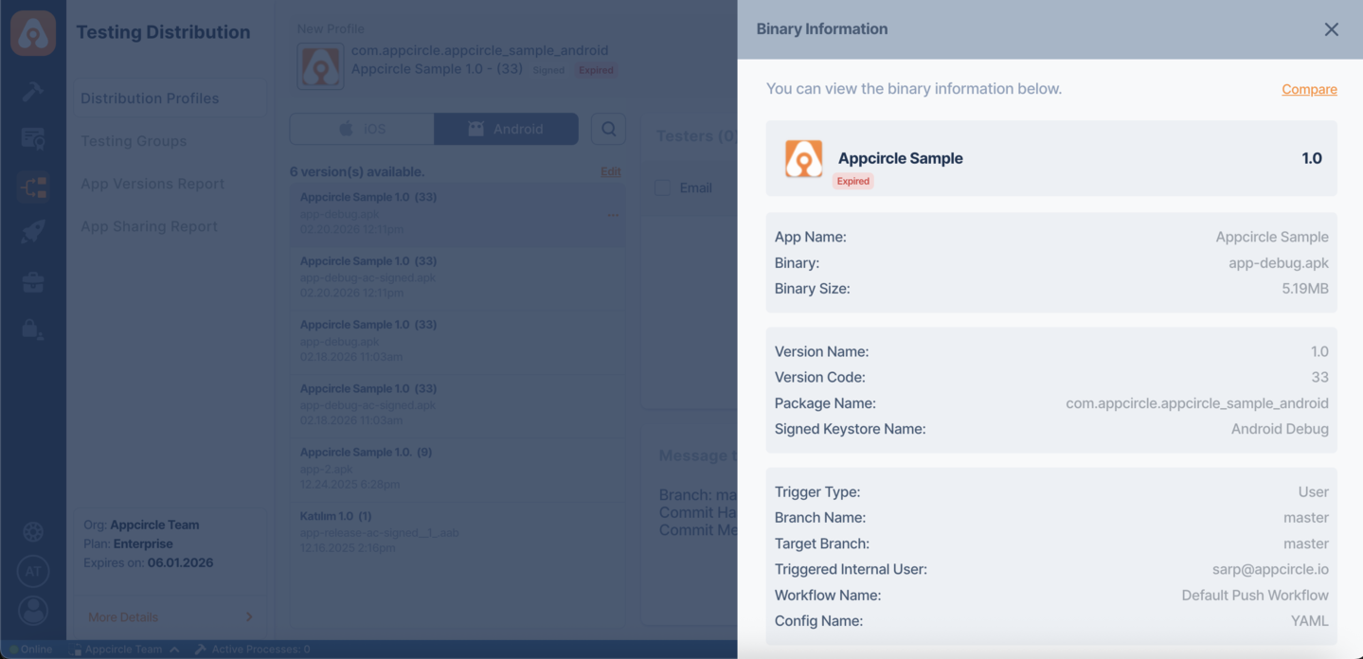Switch to the Android tab
This screenshot has width=1363, height=659.
(506, 128)
